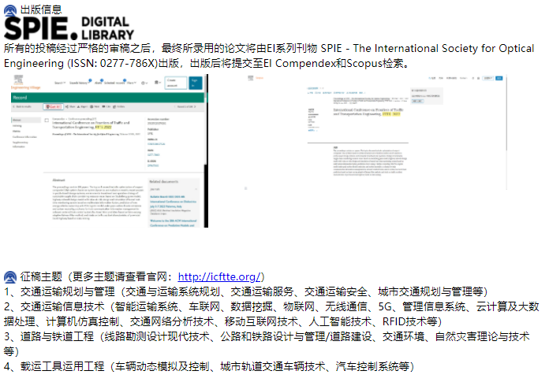The height and width of the screenshot is (382, 549).
Task: Open the http://icftte.org/ hyperlink
Action: point(219,276)
